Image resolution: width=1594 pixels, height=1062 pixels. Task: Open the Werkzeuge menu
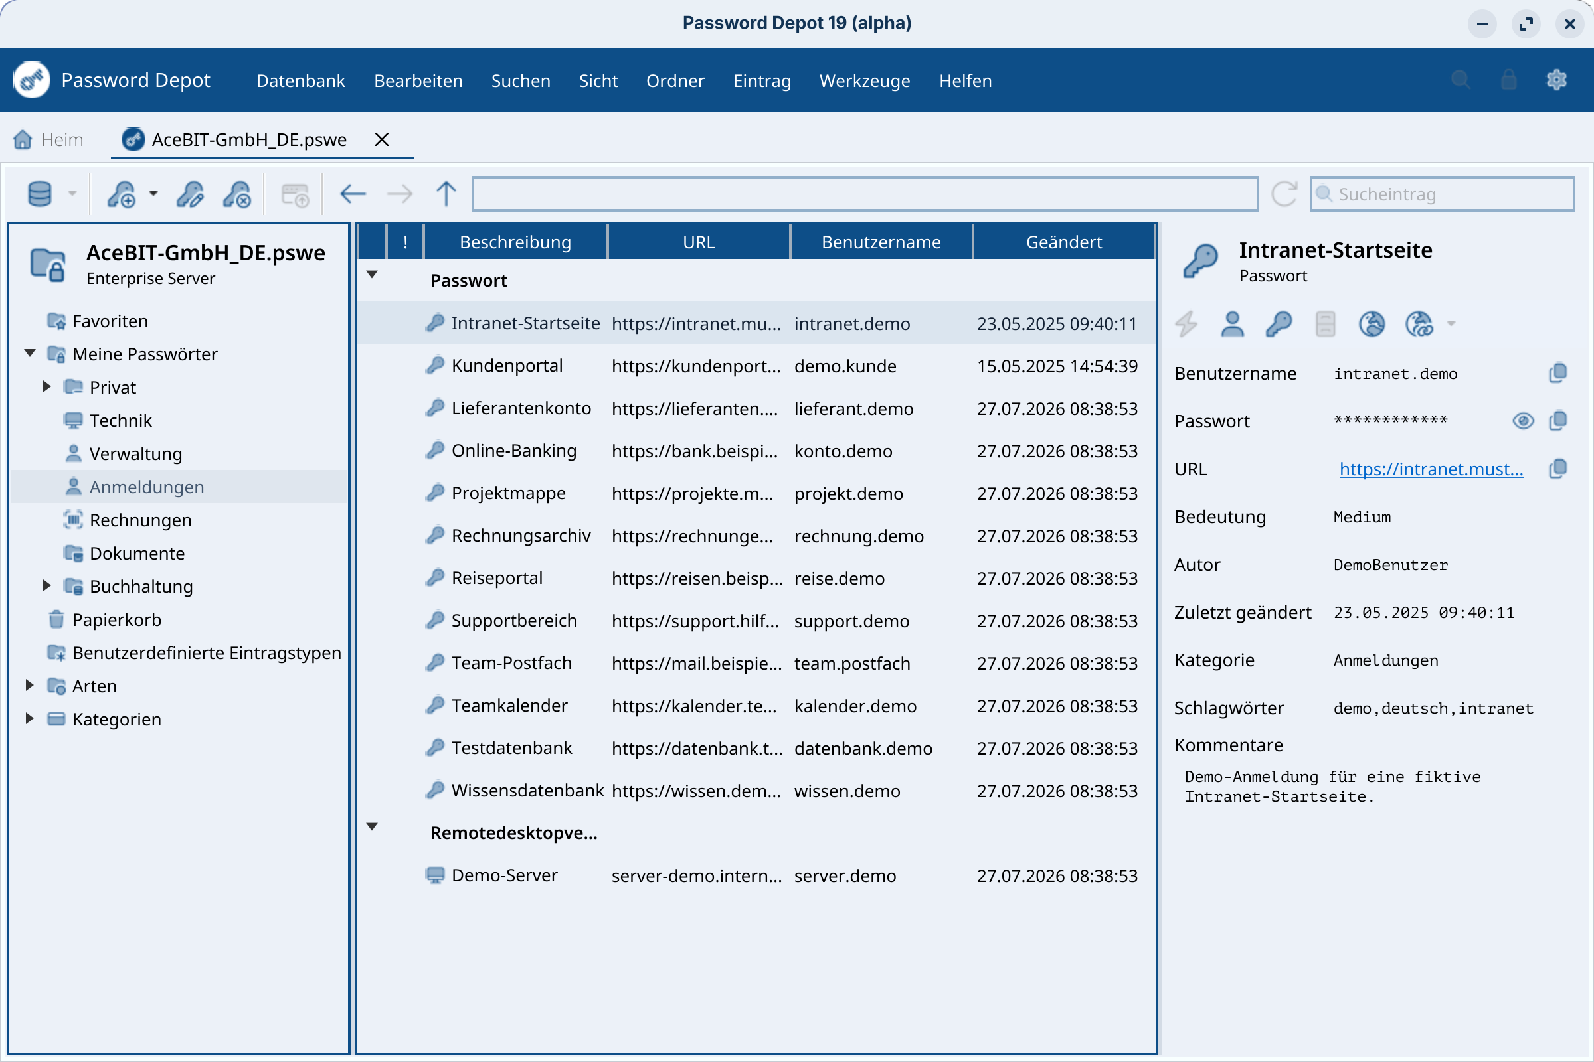pyautogui.click(x=865, y=80)
